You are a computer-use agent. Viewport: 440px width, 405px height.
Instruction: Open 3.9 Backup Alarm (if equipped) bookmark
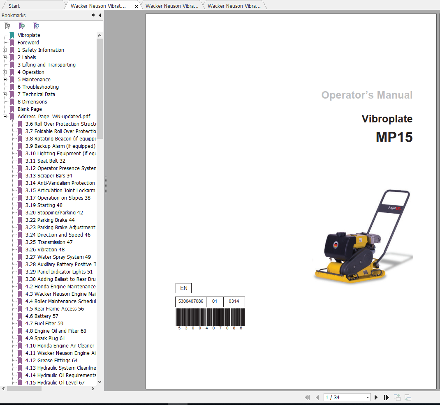pos(60,146)
